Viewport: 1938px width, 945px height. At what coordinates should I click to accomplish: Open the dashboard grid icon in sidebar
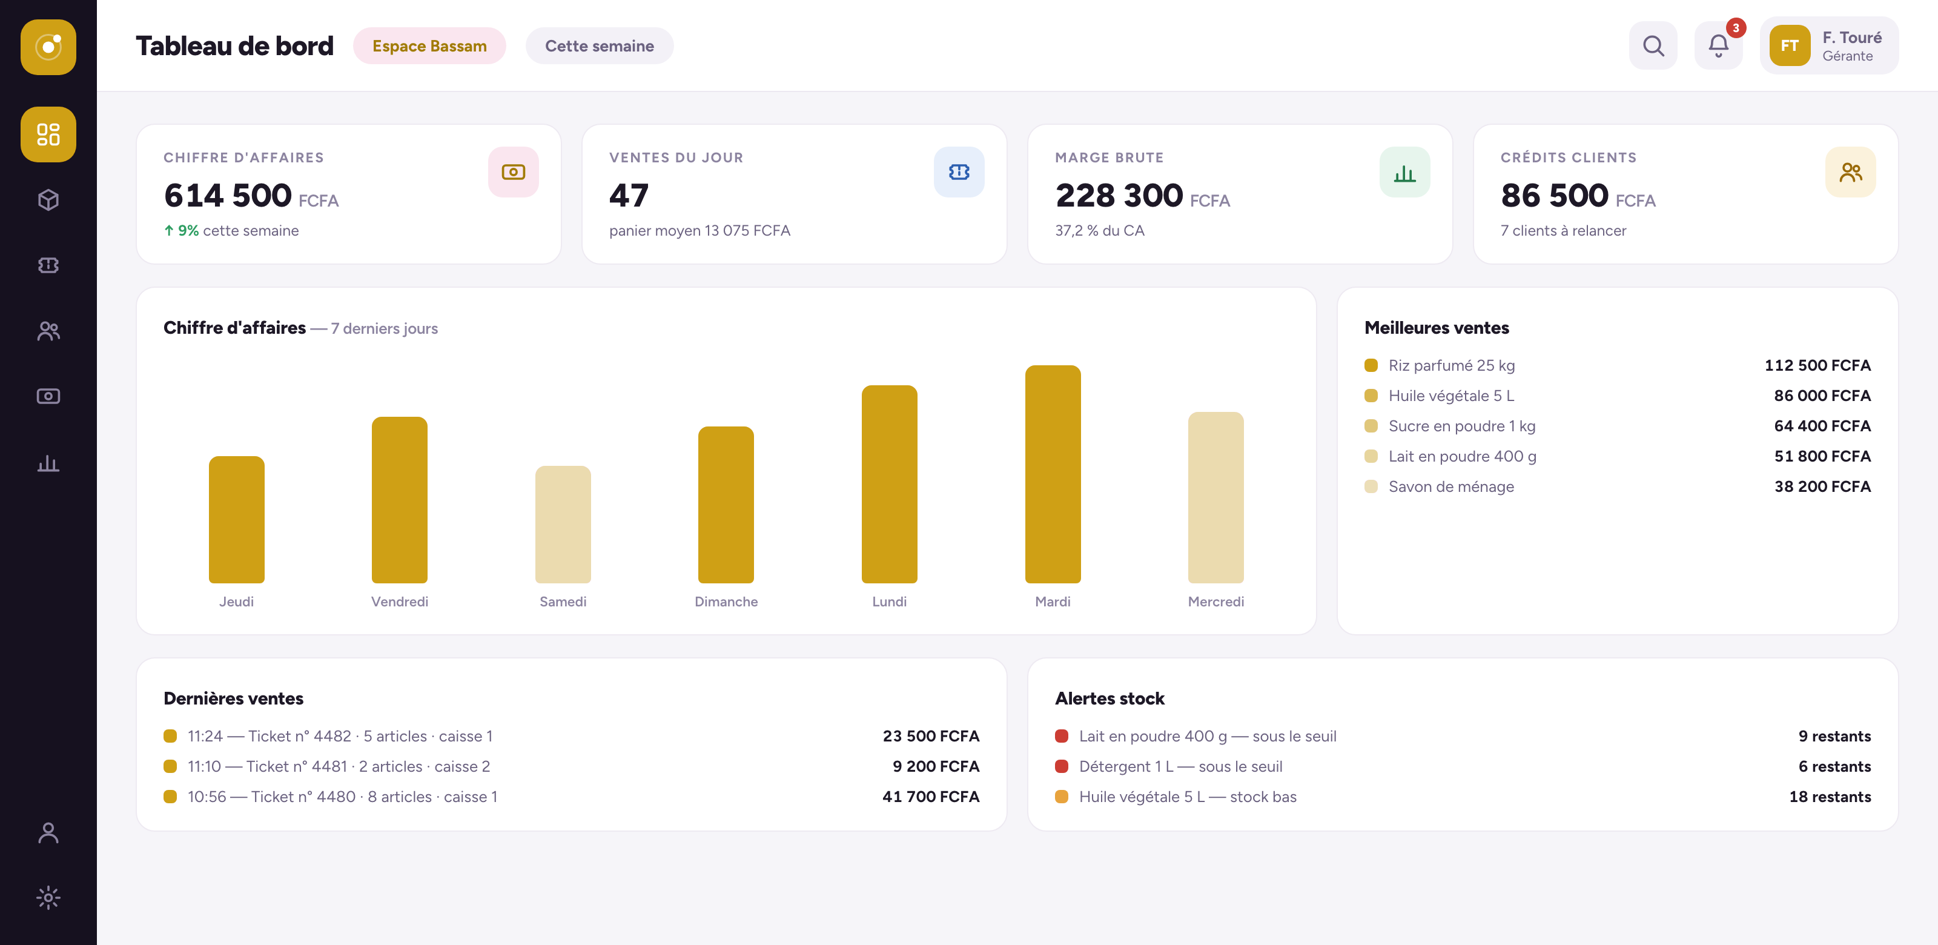[48, 134]
